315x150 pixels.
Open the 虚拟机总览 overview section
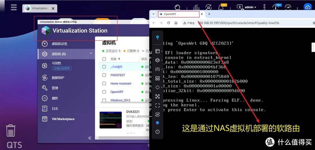point(60,44)
